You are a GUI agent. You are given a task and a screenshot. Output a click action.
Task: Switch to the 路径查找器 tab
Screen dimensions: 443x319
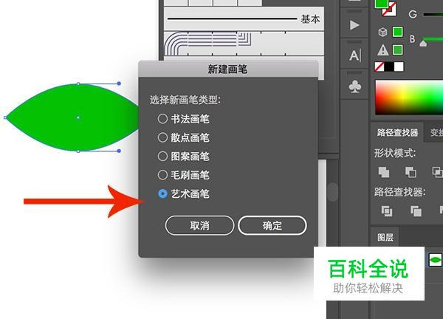click(397, 132)
